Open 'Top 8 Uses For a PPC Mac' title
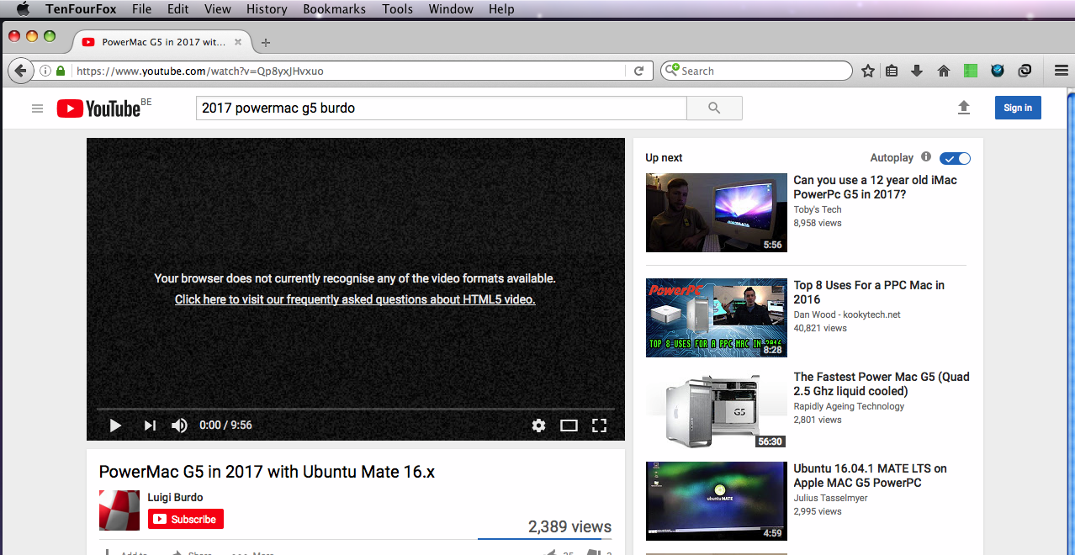The height and width of the screenshot is (555, 1075). tap(869, 292)
